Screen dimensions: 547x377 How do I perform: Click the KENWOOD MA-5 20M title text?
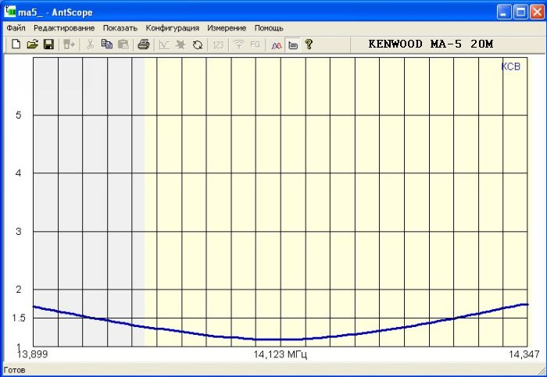tap(431, 44)
